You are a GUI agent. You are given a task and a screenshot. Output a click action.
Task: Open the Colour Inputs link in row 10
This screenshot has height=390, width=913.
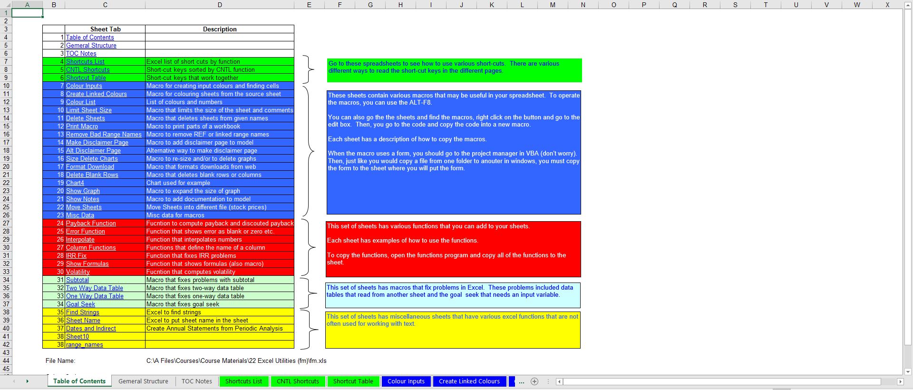point(84,86)
